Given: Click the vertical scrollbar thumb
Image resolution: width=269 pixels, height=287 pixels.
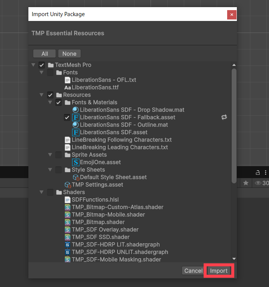Looking at the screenshot, I should click(x=234, y=126).
